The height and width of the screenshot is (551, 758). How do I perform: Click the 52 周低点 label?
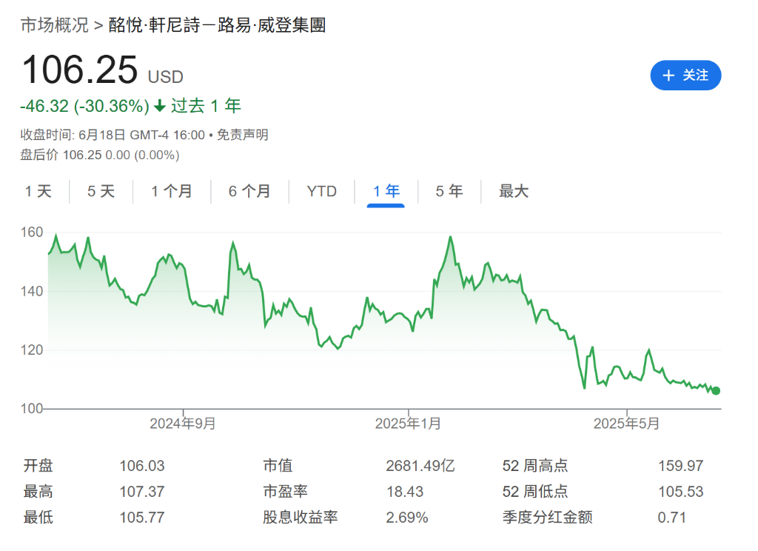click(x=535, y=492)
